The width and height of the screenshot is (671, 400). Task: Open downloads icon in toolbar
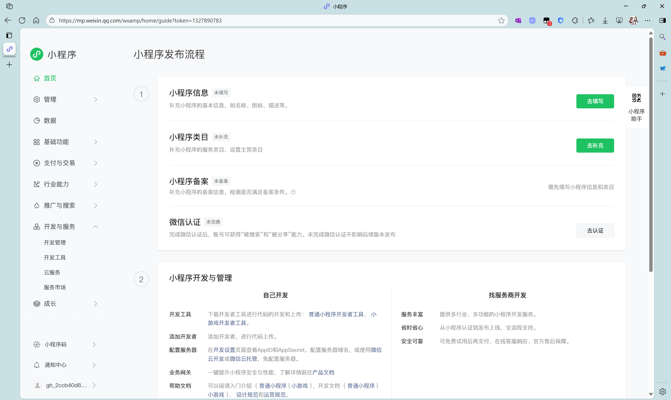(605, 20)
